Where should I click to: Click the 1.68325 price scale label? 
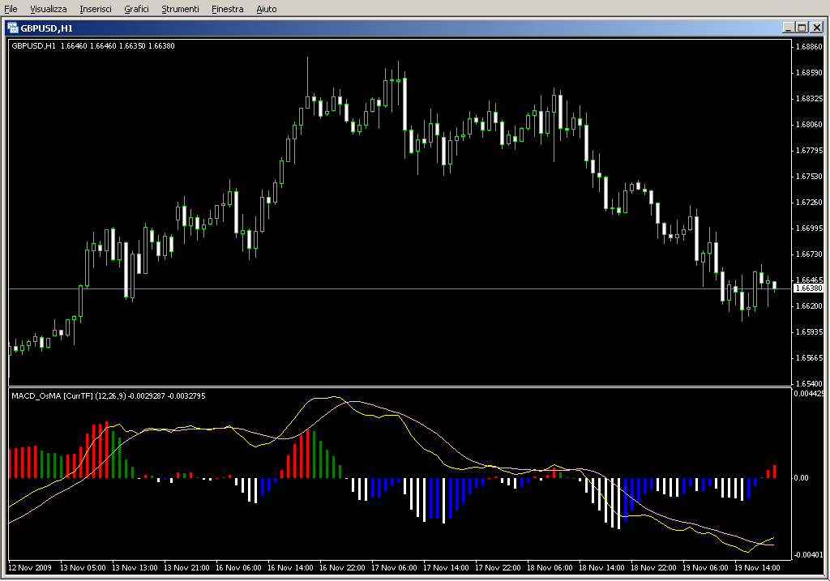(x=810, y=98)
